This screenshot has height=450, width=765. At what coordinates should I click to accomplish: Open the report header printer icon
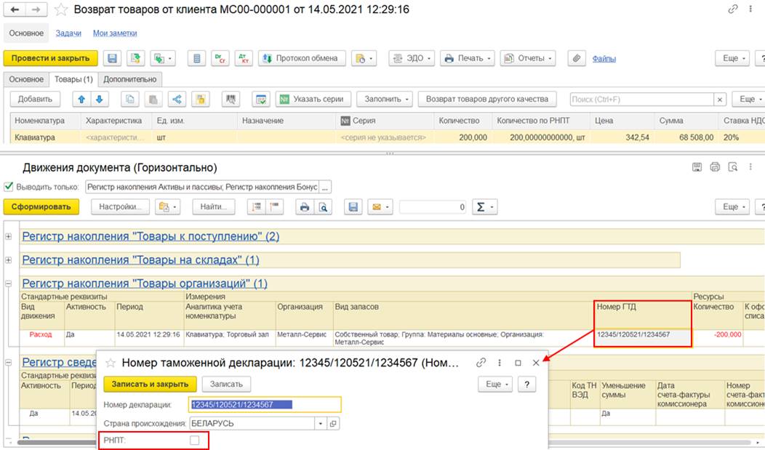pos(715,167)
